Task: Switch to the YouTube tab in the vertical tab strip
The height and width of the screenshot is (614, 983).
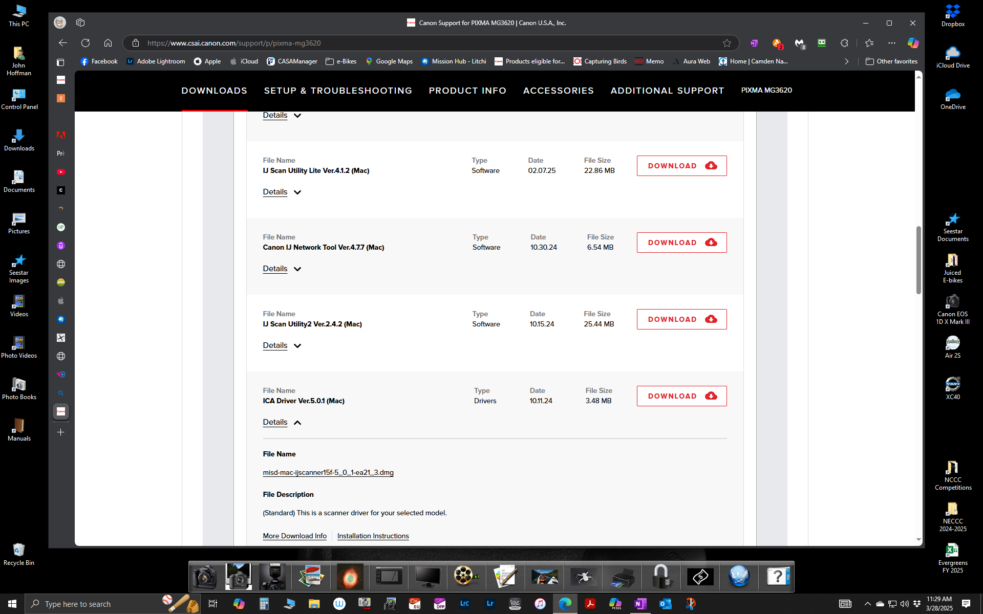Action: click(61, 172)
